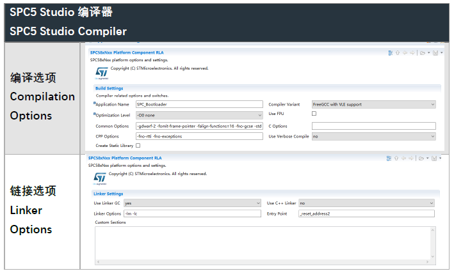Click the Custom Sections label
The width and height of the screenshot is (454, 278).
point(110,222)
